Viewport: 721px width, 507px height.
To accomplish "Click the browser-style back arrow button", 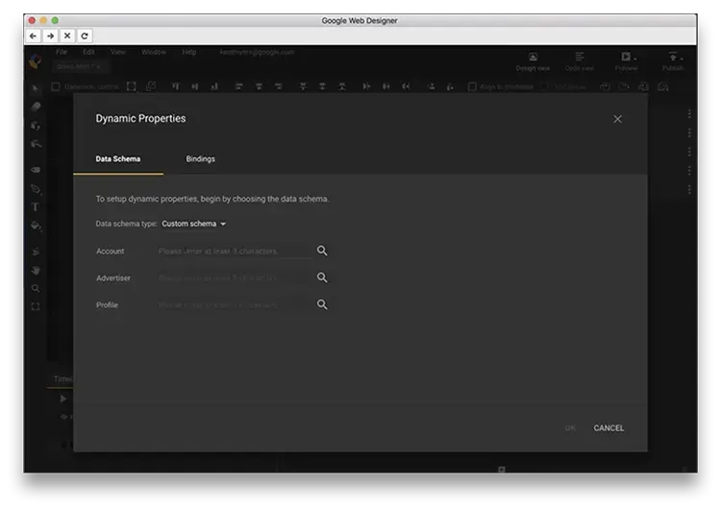I will tap(34, 36).
